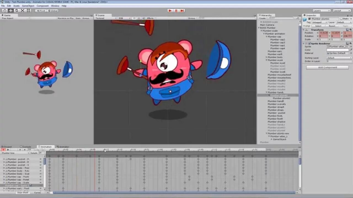Open the Layout dropdown
The image size is (353, 198).
[x=342, y=11]
